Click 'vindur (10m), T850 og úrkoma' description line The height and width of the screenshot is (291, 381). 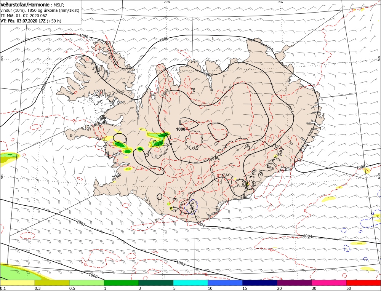[x=40, y=10]
